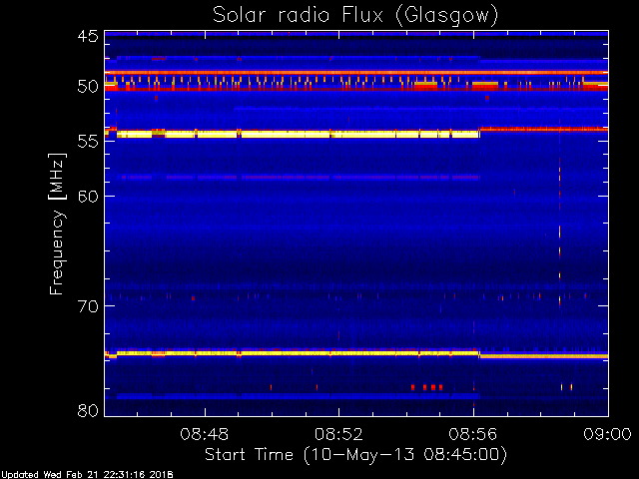This screenshot has width=639, height=479.
Task: Click the chart title 'Solar radio Flux (Glasgow)'
Action: click(x=355, y=16)
